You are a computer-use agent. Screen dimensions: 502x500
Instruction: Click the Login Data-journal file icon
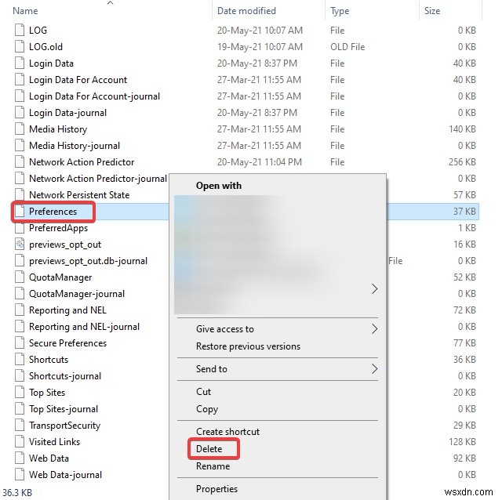click(20, 113)
